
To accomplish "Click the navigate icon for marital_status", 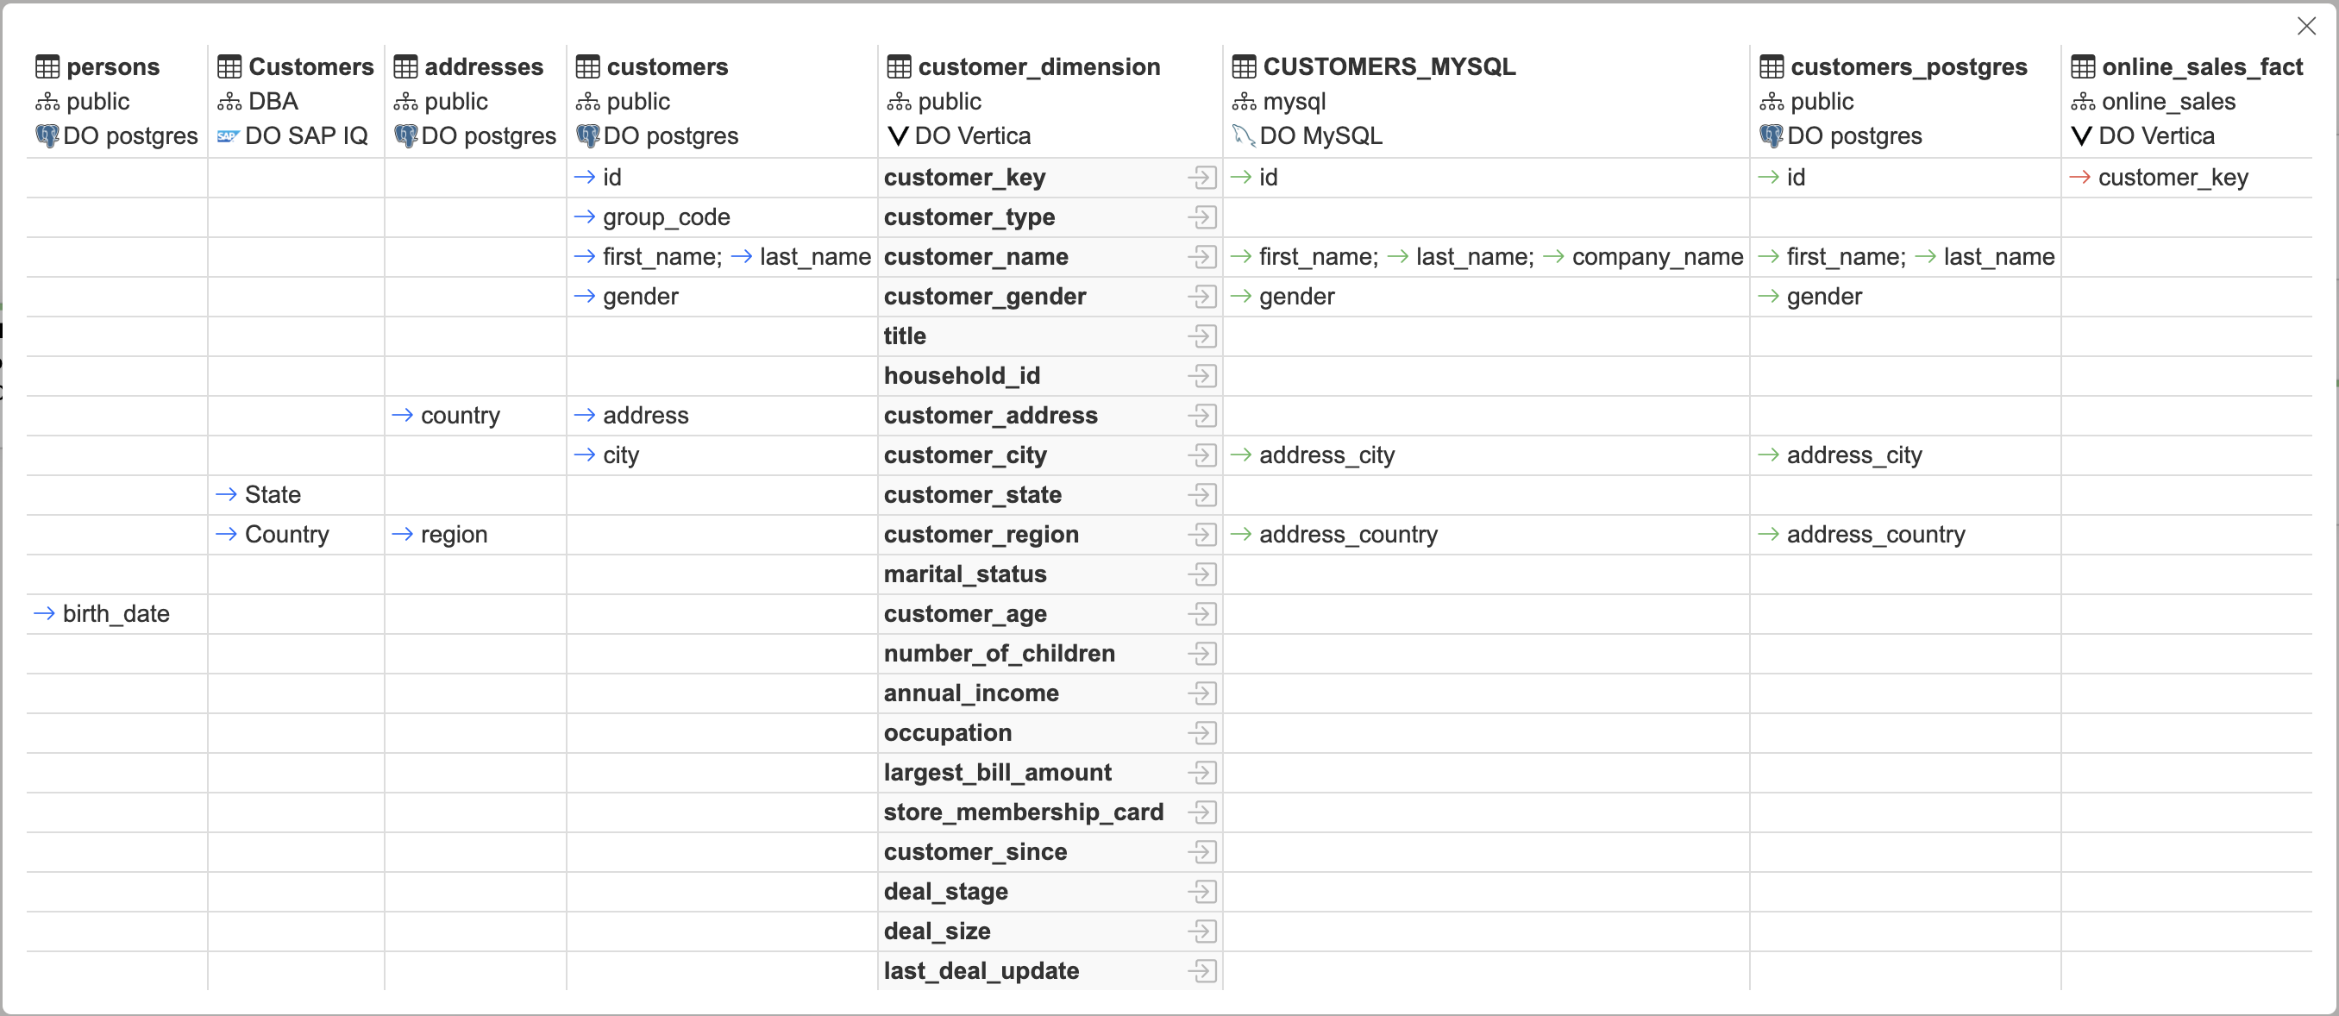I will point(1201,574).
